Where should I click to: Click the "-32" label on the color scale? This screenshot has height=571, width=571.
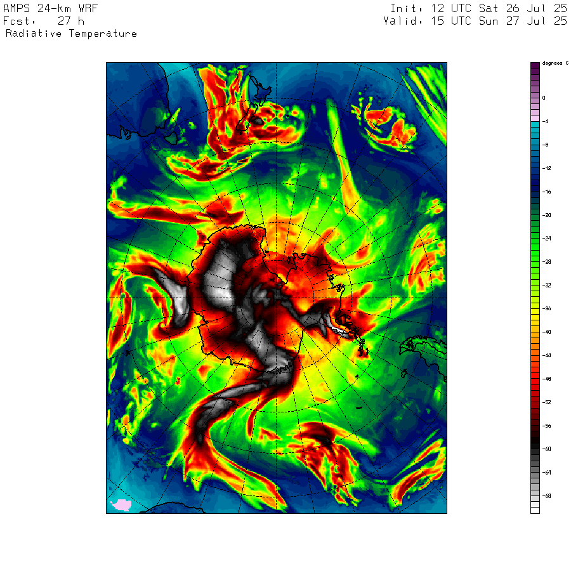tap(547, 285)
